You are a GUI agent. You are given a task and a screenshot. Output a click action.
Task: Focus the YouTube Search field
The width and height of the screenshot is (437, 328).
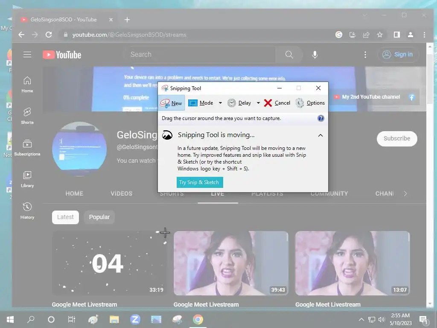click(200, 54)
